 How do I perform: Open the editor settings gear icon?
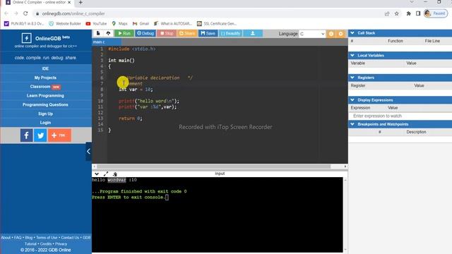click(x=340, y=34)
